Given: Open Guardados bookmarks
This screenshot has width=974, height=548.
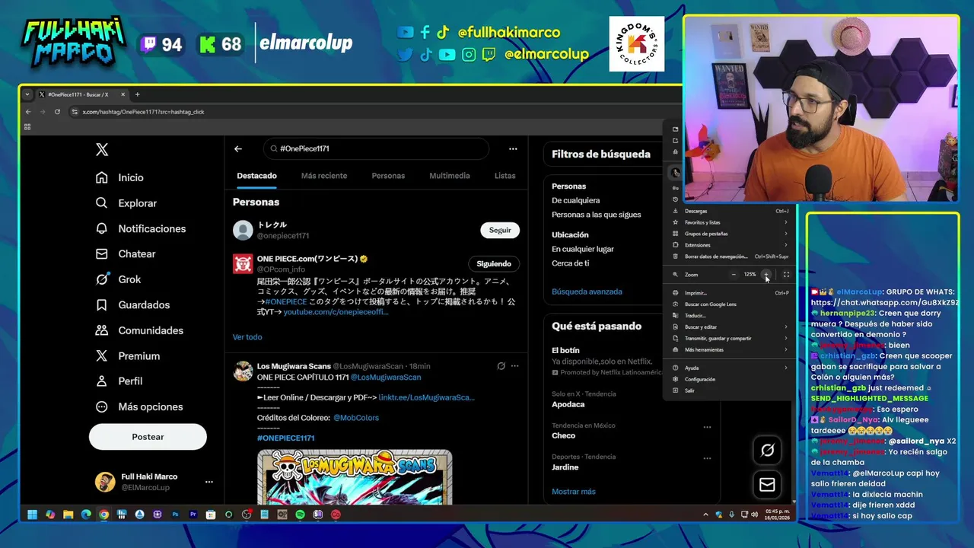Looking at the screenshot, I should [x=132, y=304].
